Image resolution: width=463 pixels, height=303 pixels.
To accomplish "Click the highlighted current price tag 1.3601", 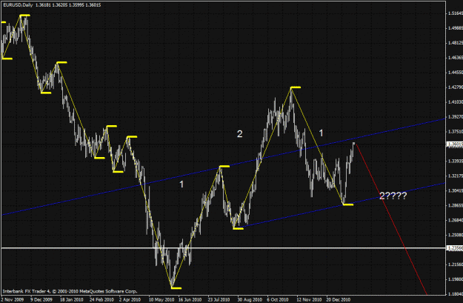I will coord(455,144).
